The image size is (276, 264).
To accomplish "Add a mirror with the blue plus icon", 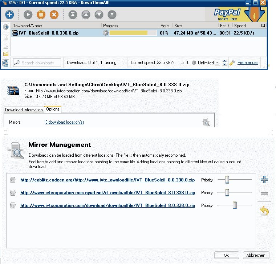I will [x=264, y=180].
